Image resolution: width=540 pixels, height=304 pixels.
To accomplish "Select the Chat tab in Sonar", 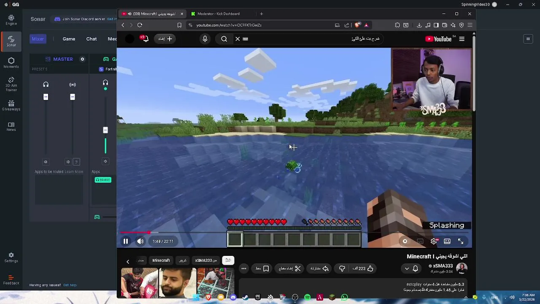I will [x=92, y=39].
